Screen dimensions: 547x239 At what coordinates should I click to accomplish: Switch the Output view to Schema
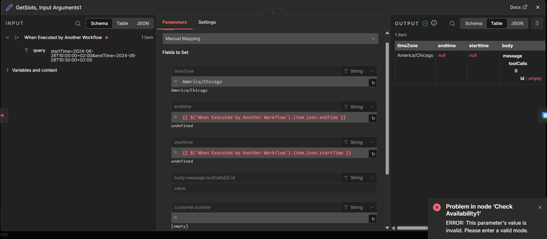tap(473, 24)
